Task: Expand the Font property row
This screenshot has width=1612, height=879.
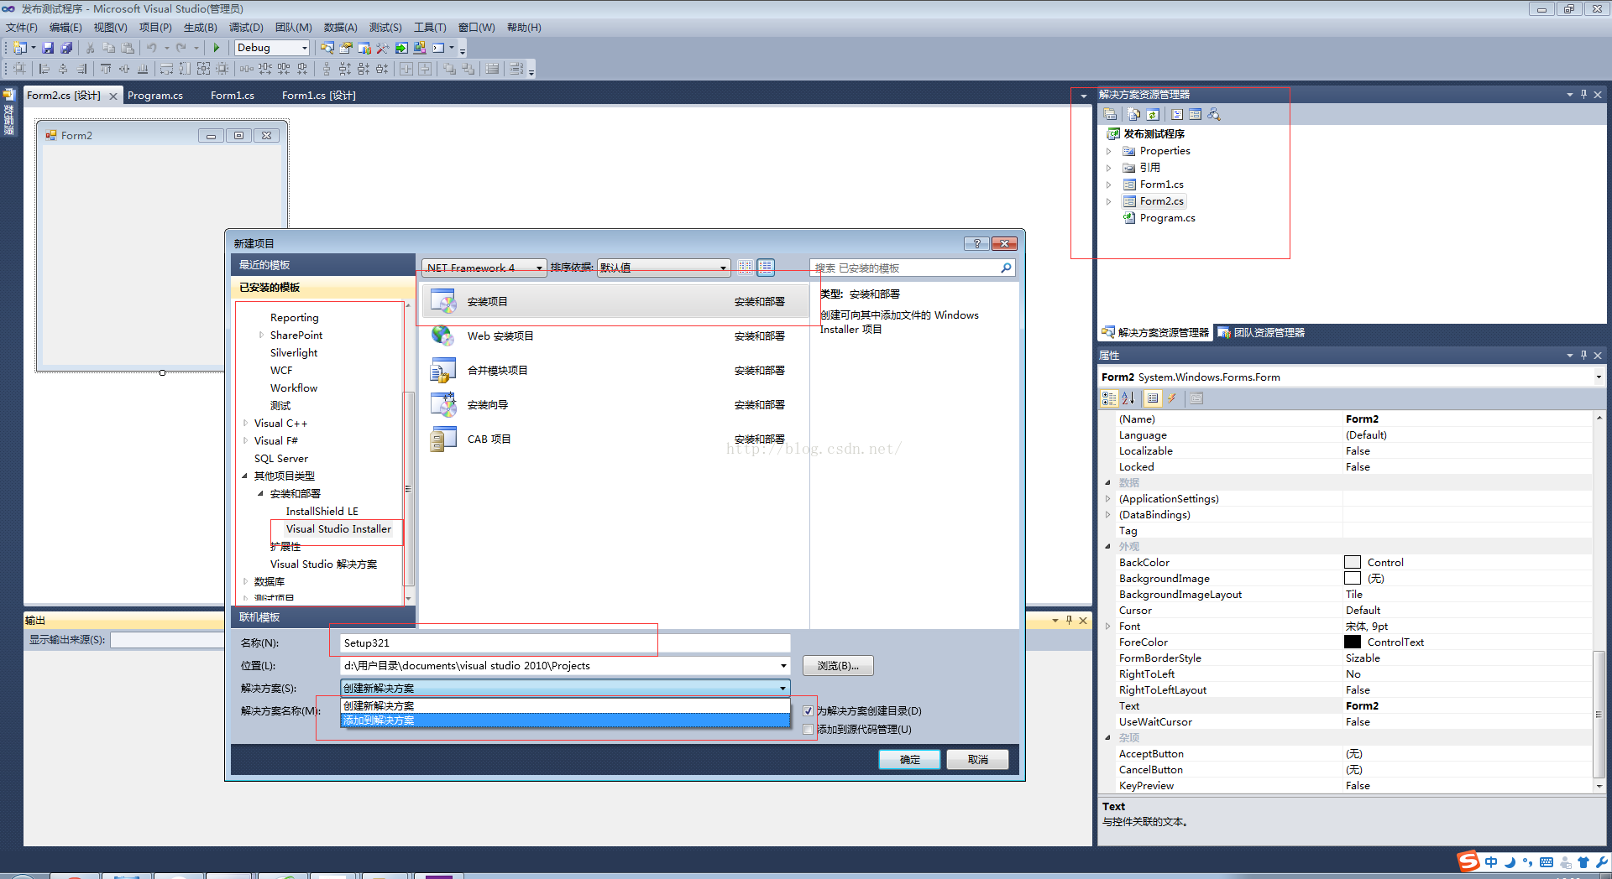Action: [1108, 627]
